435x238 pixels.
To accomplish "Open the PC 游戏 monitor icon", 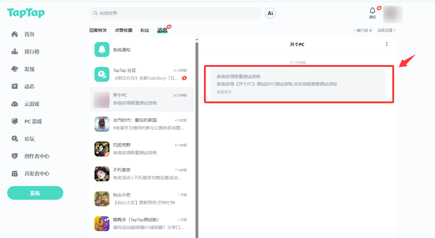I will tap(15, 121).
